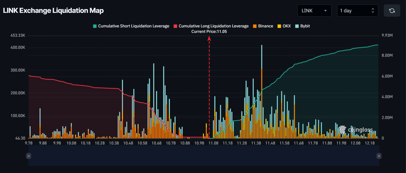Click the left pause-style range handle
This screenshot has width=406, height=173.
(x=29, y=156)
